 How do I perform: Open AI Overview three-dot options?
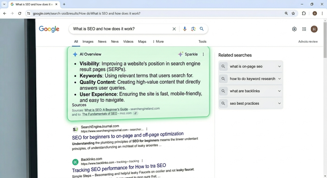click(203, 54)
